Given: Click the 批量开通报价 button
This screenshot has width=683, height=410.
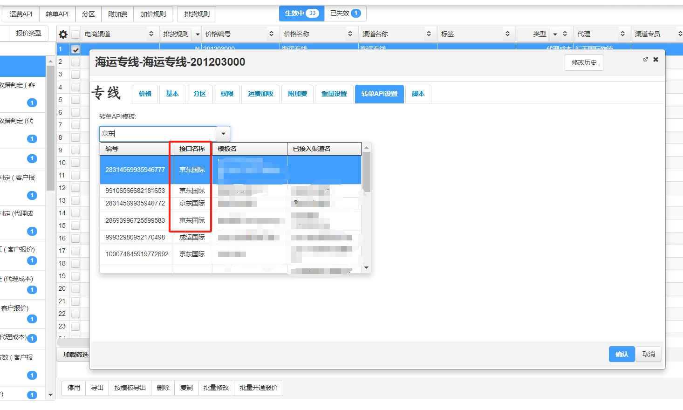Looking at the screenshot, I should click(259, 388).
